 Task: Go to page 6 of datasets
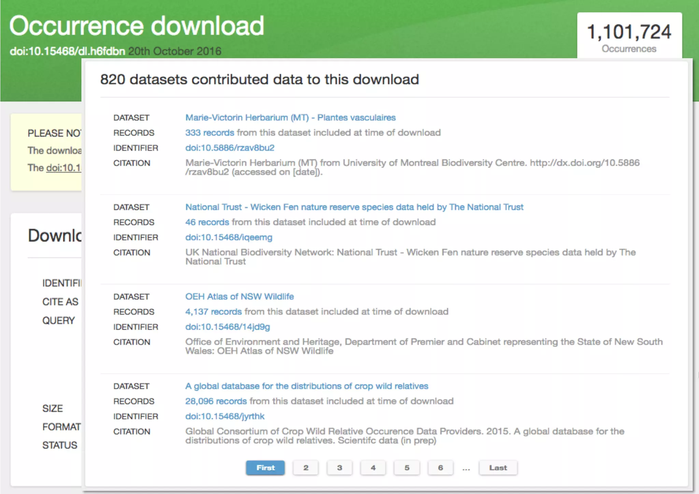click(440, 468)
